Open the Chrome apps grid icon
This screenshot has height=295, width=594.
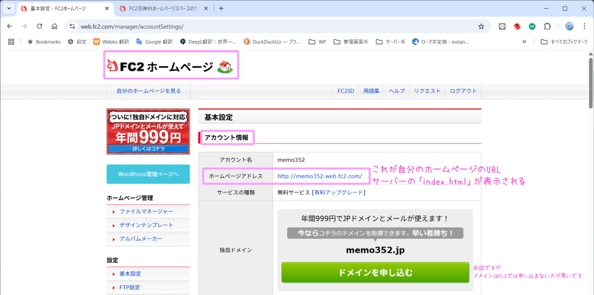point(11,42)
